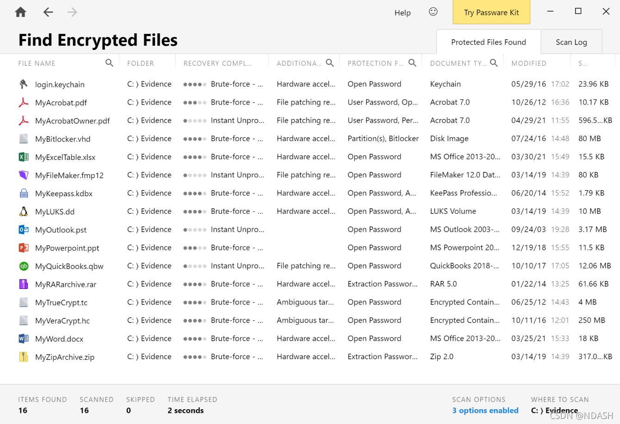Sort by the RECOVERY COMPL... column header
The width and height of the screenshot is (620, 424).
(x=217, y=63)
